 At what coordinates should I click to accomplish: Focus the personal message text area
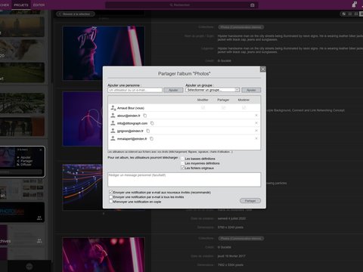point(185,180)
